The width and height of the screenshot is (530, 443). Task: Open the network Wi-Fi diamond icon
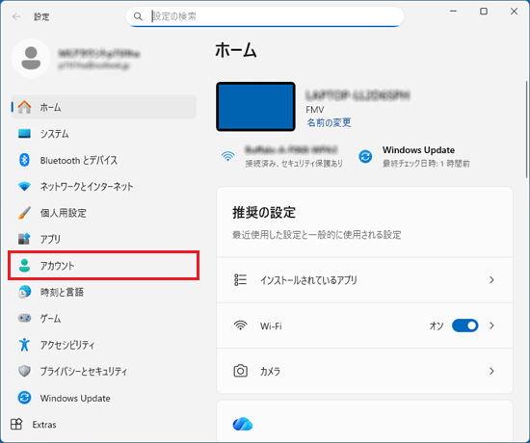point(24,186)
